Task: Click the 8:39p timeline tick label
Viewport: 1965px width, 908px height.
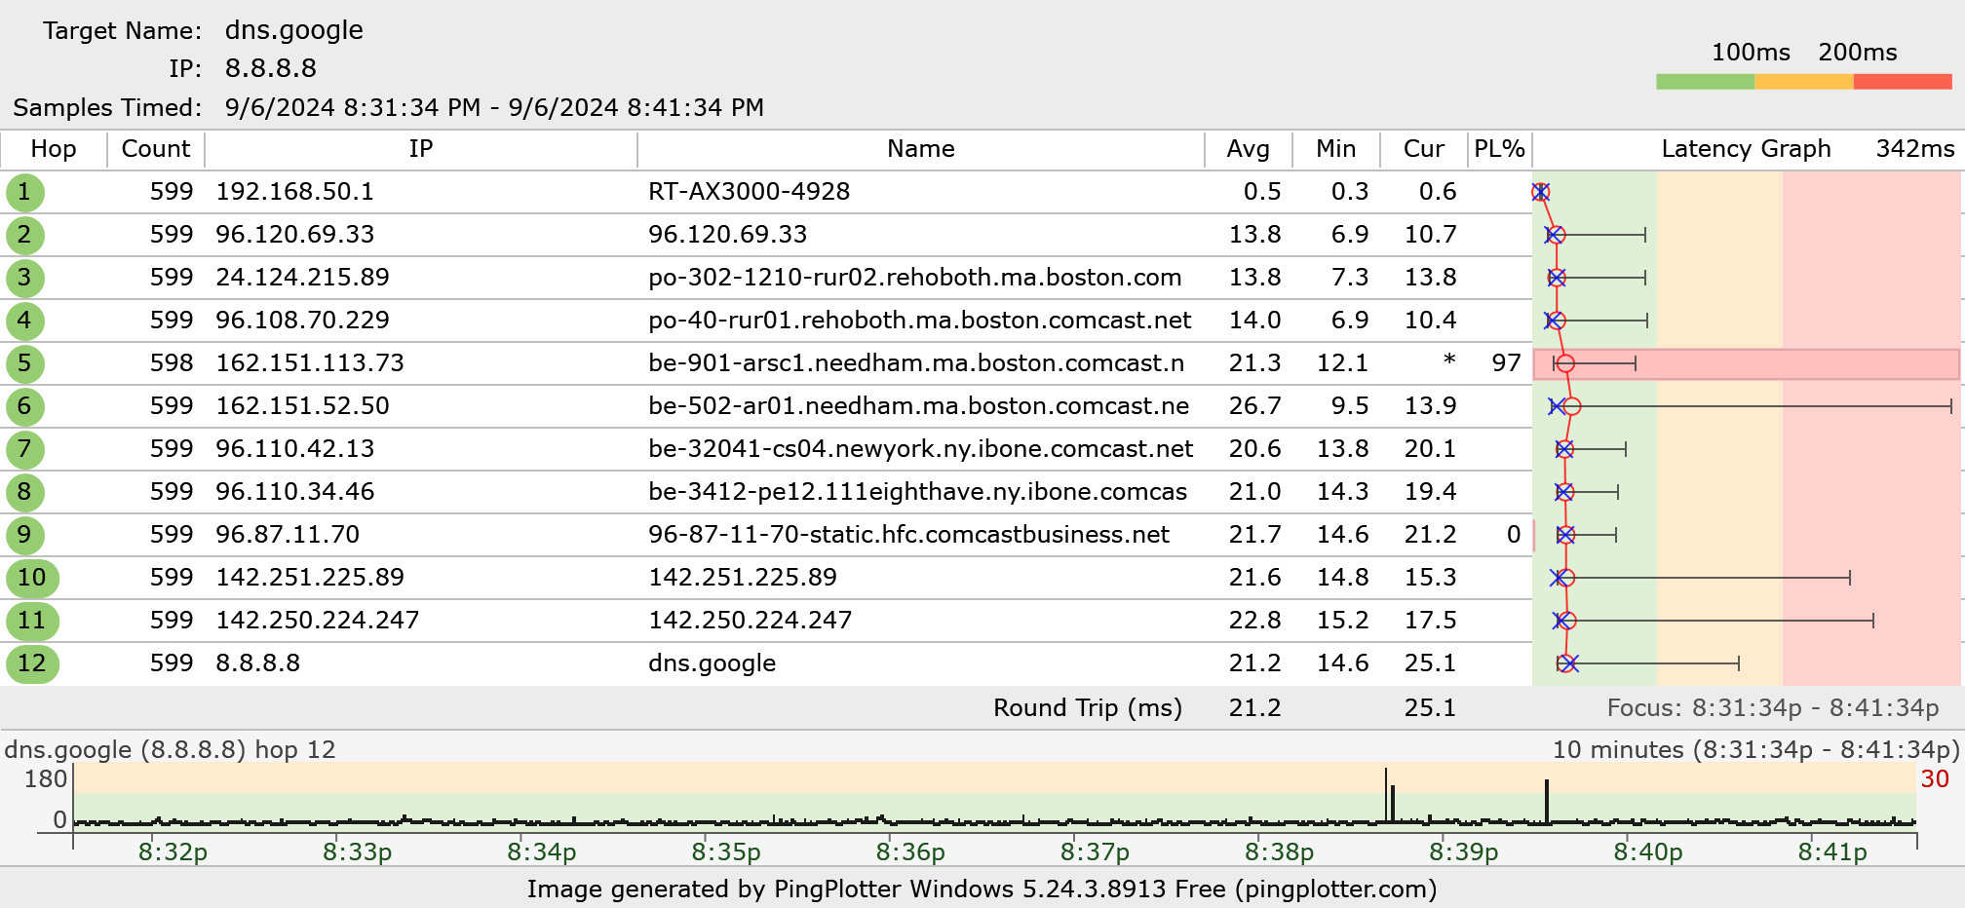Action: point(1464,852)
